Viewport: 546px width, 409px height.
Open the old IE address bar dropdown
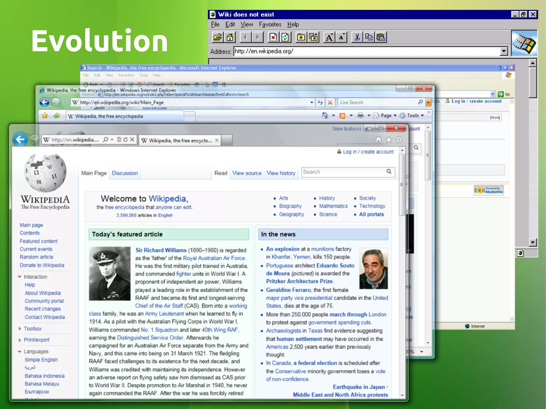(x=504, y=51)
